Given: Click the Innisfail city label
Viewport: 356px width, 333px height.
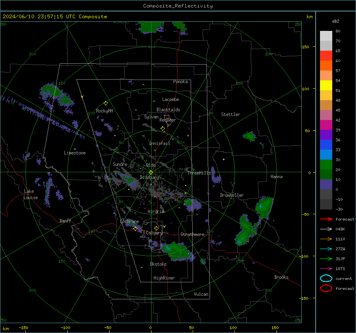Looking at the screenshot, I should 159,143.
